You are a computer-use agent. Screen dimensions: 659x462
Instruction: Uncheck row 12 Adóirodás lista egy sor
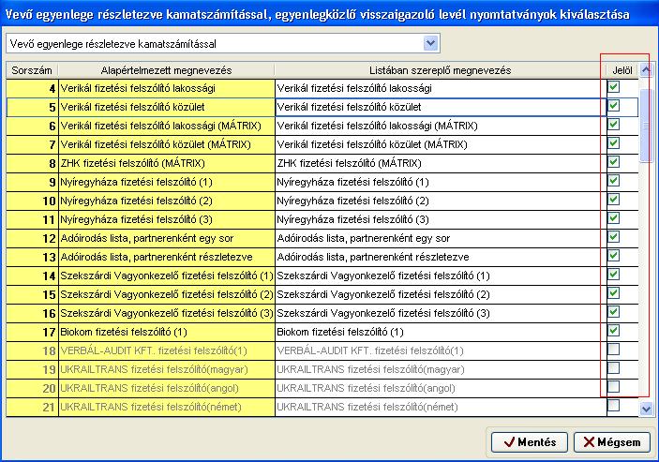point(614,237)
